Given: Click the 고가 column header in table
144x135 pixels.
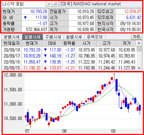Looking at the screenshot, I should point(106,43).
